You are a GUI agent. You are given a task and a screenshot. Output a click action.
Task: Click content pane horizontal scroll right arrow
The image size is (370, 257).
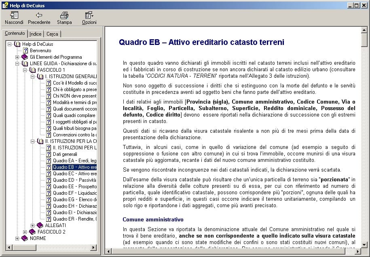(x=358, y=251)
